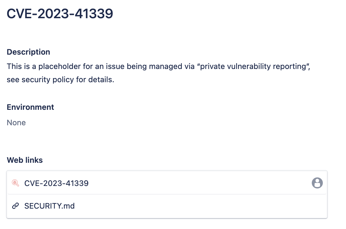Click the word "issue" in the description

pyautogui.click(x=115, y=66)
